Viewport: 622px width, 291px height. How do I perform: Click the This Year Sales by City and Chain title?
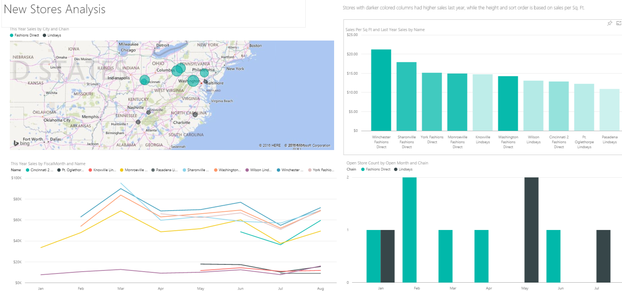click(x=39, y=29)
